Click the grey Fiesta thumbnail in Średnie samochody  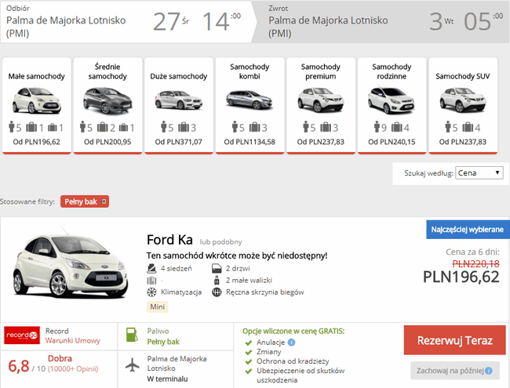(x=107, y=100)
